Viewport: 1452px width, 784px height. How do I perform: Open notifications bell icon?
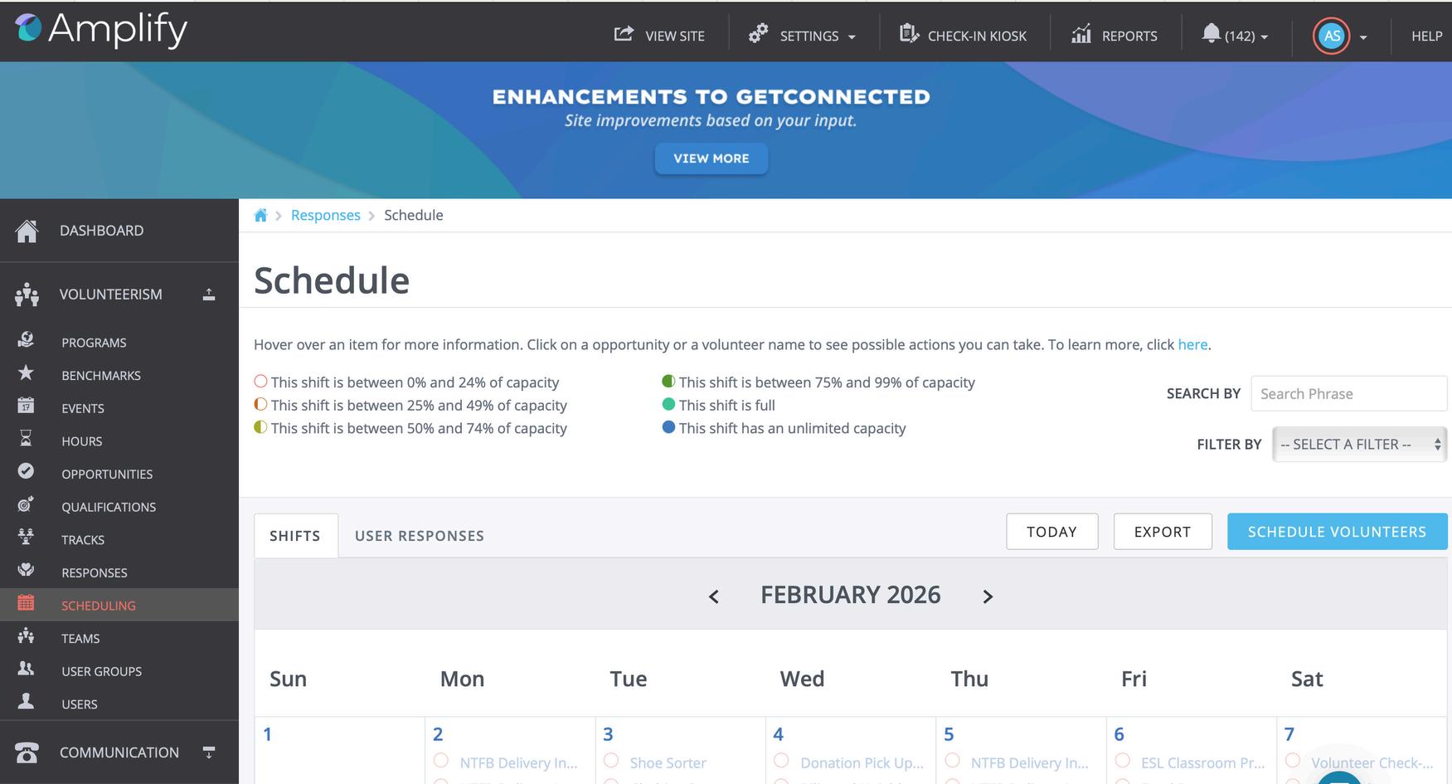coord(1211,33)
